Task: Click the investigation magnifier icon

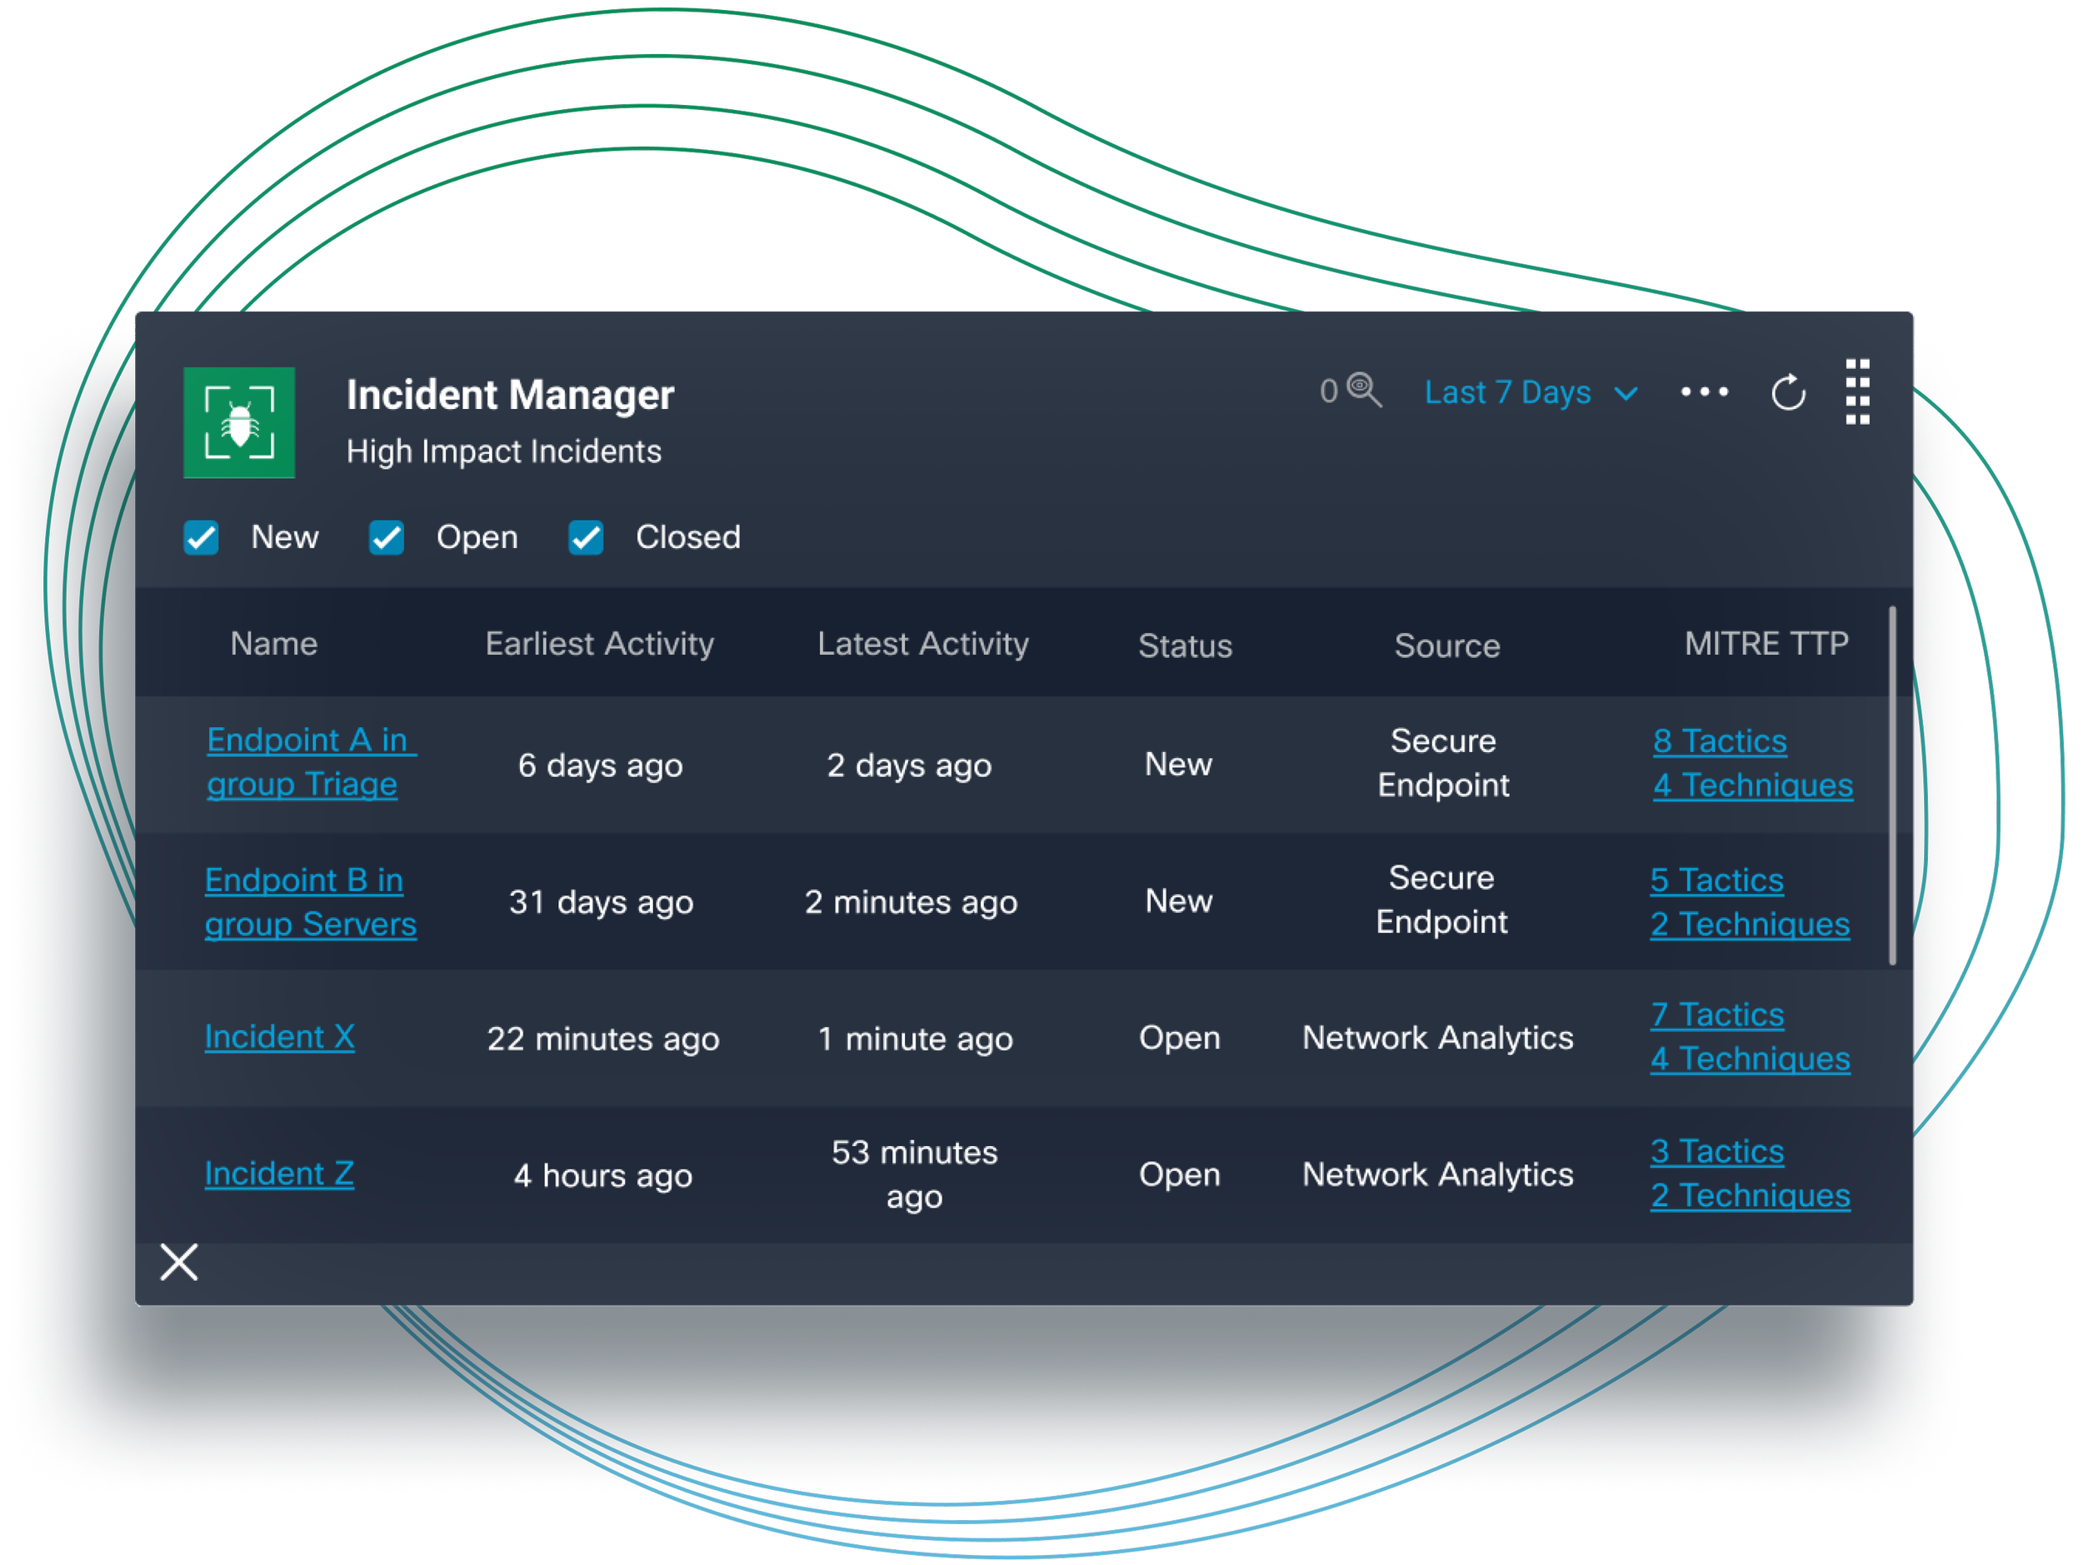Action: [1364, 390]
